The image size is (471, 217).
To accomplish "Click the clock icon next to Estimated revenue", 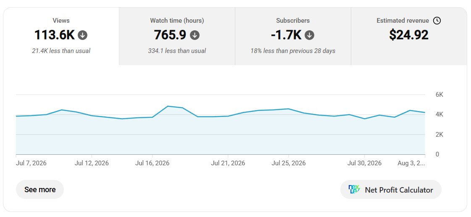I will coord(437,21).
